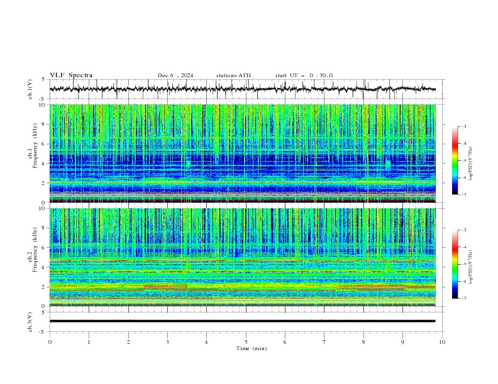Click the "10" tick on the time axis
498x384 pixels.
point(442,342)
